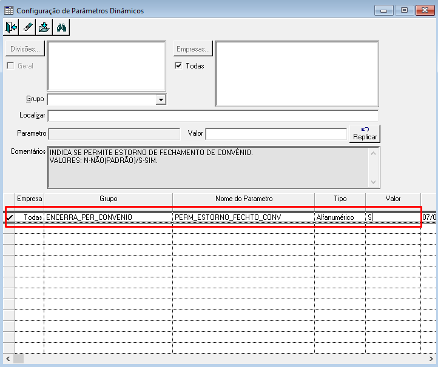Viewport: 438px width, 367px height.
Task: Click the Replicar button
Action: coord(365,134)
